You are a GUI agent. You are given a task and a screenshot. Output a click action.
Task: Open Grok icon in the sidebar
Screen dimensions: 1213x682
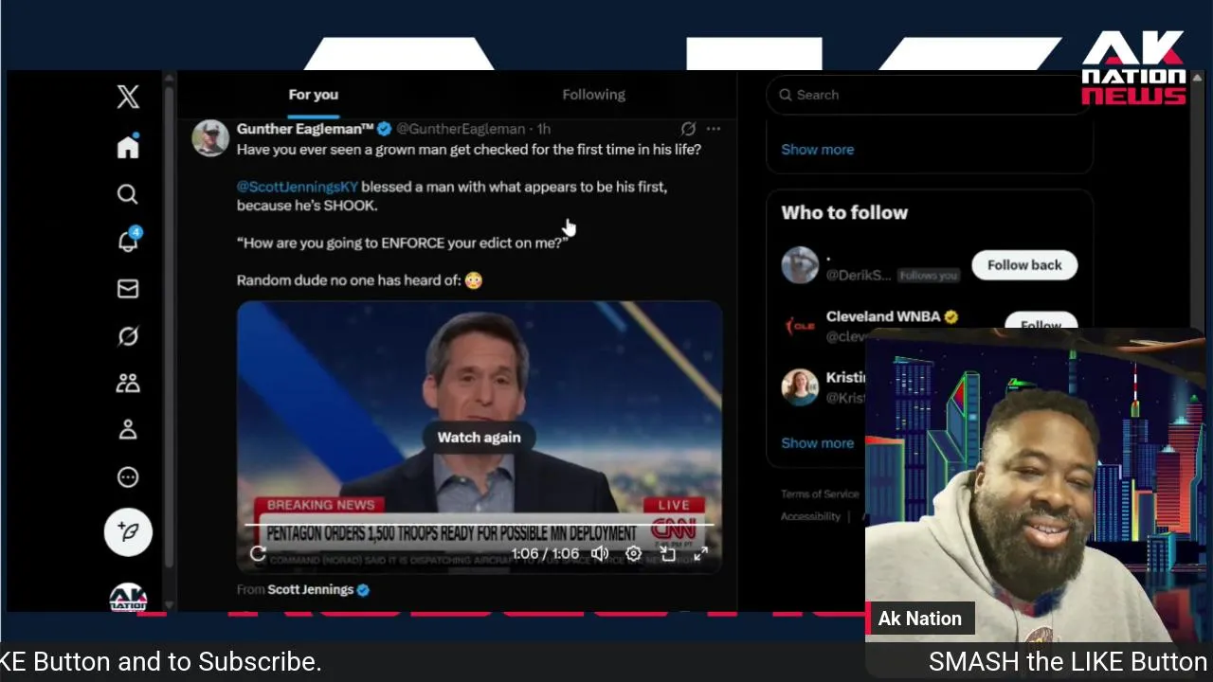click(128, 336)
